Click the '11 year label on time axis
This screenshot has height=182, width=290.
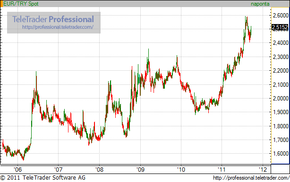222,169
